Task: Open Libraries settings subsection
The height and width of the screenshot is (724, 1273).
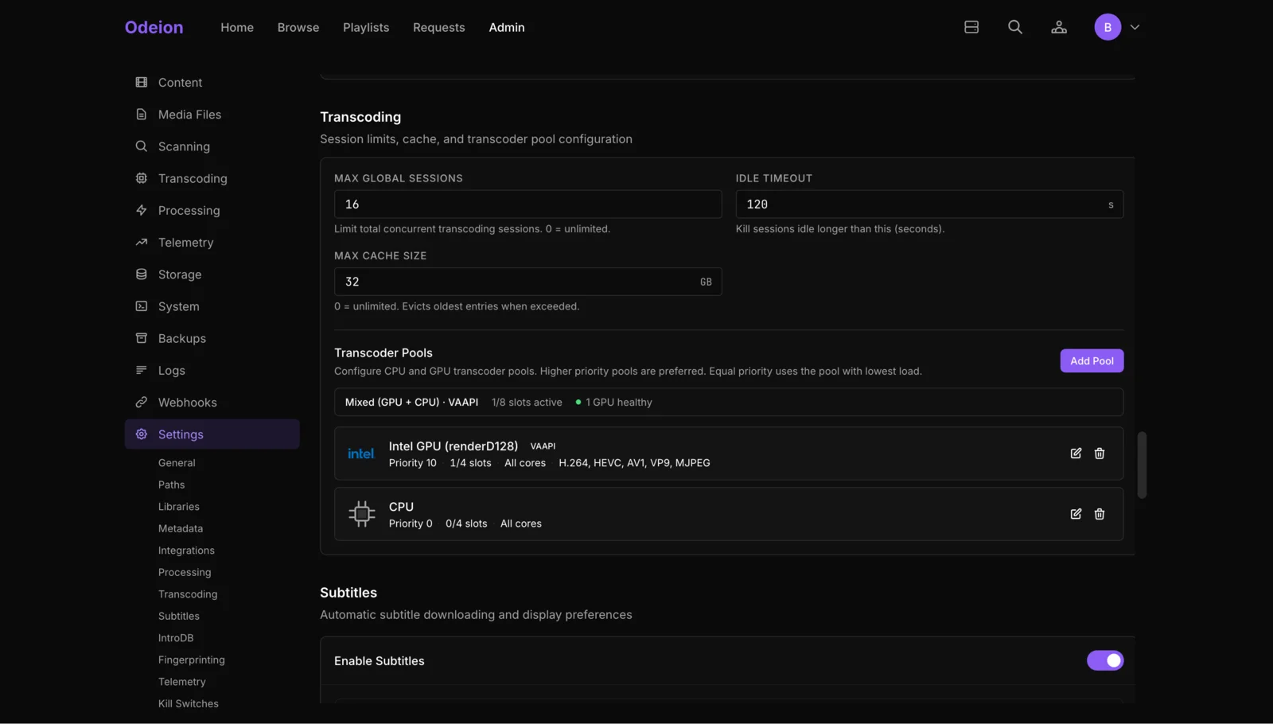Action: (x=178, y=507)
